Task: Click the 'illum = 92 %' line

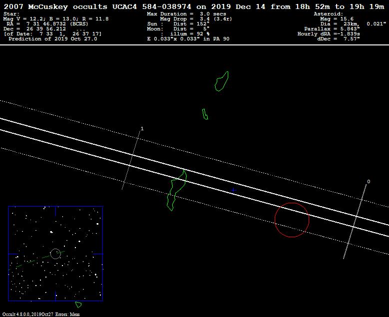Action: tap(186, 34)
